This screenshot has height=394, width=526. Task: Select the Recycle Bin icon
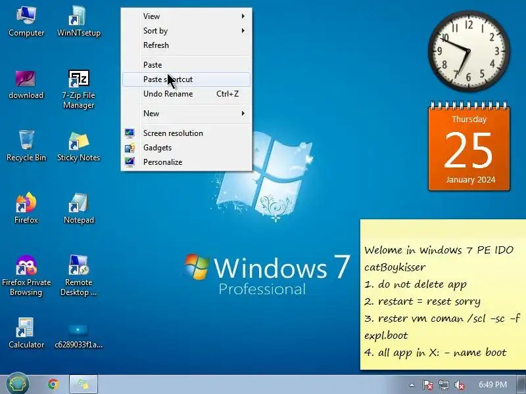[26, 146]
